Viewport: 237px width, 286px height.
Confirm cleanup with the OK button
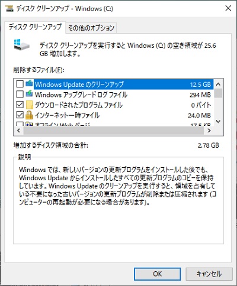click(x=157, y=274)
